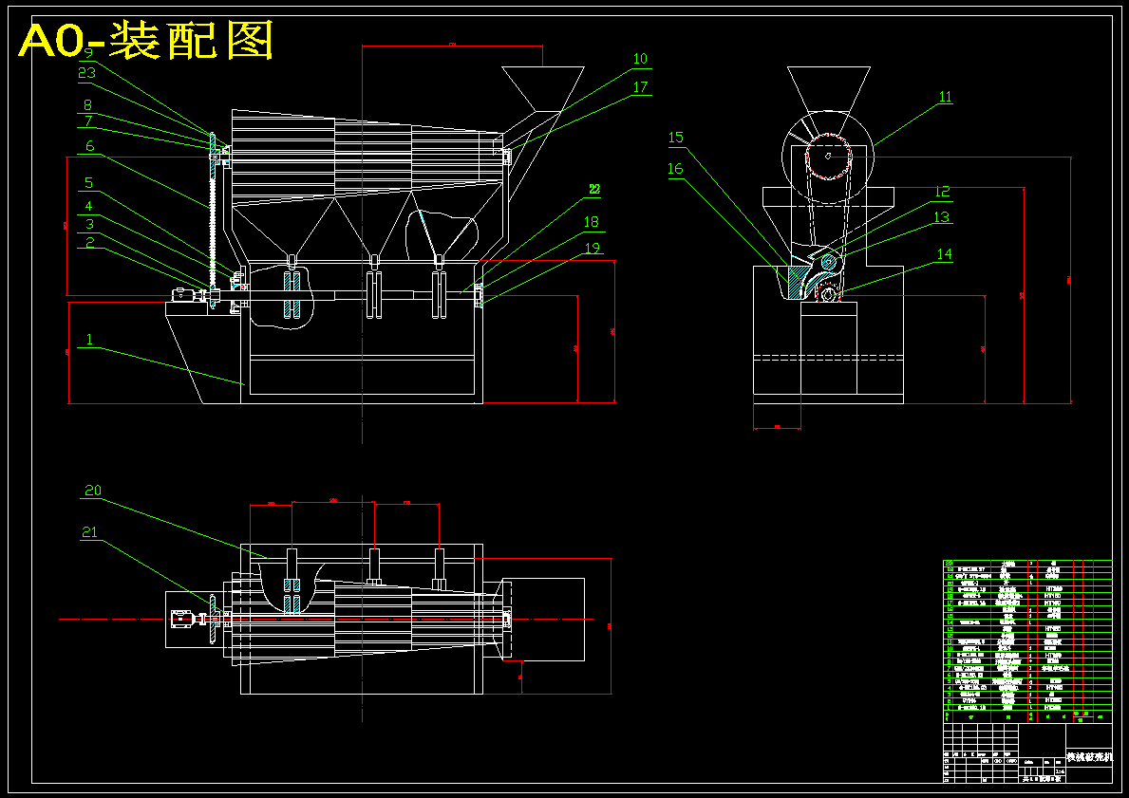Select part callout number 10

pyautogui.click(x=640, y=59)
